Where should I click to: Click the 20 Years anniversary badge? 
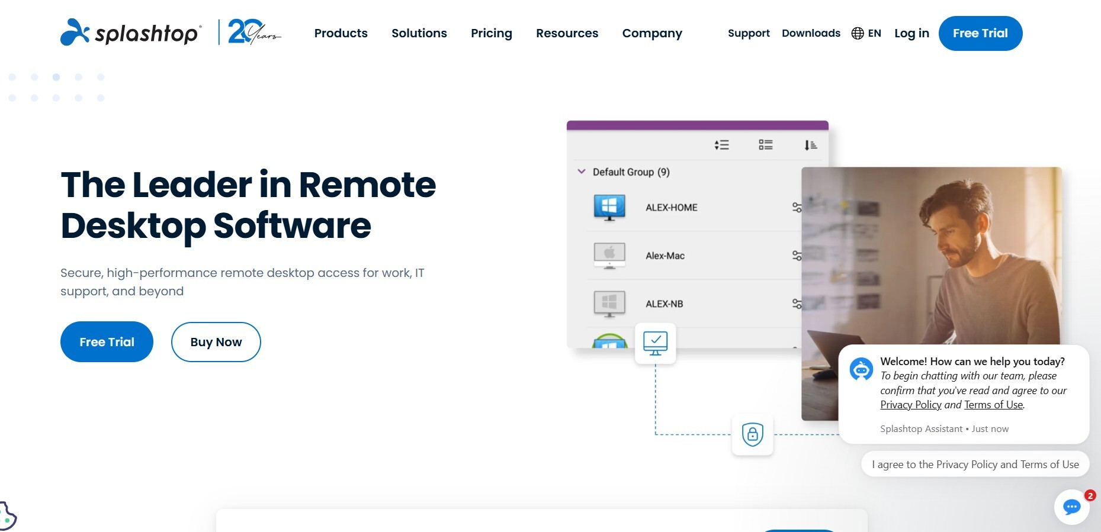pyautogui.click(x=254, y=32)
